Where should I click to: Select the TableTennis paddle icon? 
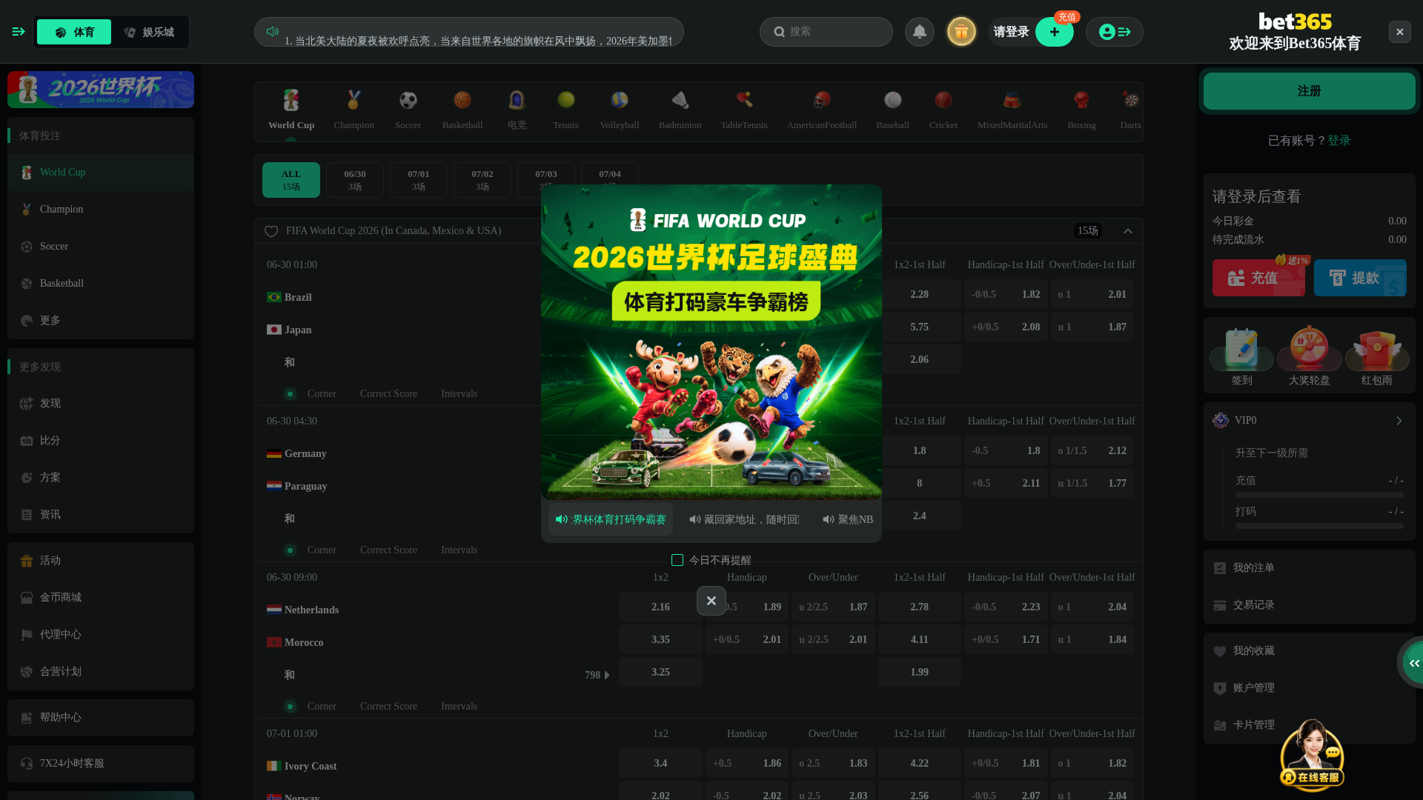(744, 100)
